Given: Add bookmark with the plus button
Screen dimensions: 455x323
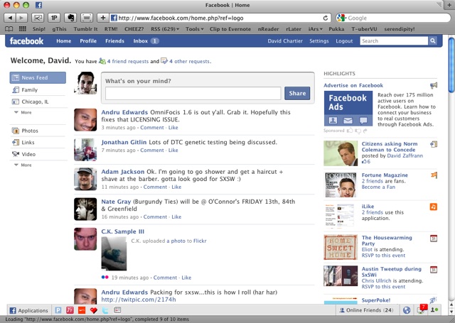Looking at the screenshot, I should (103, 18).
